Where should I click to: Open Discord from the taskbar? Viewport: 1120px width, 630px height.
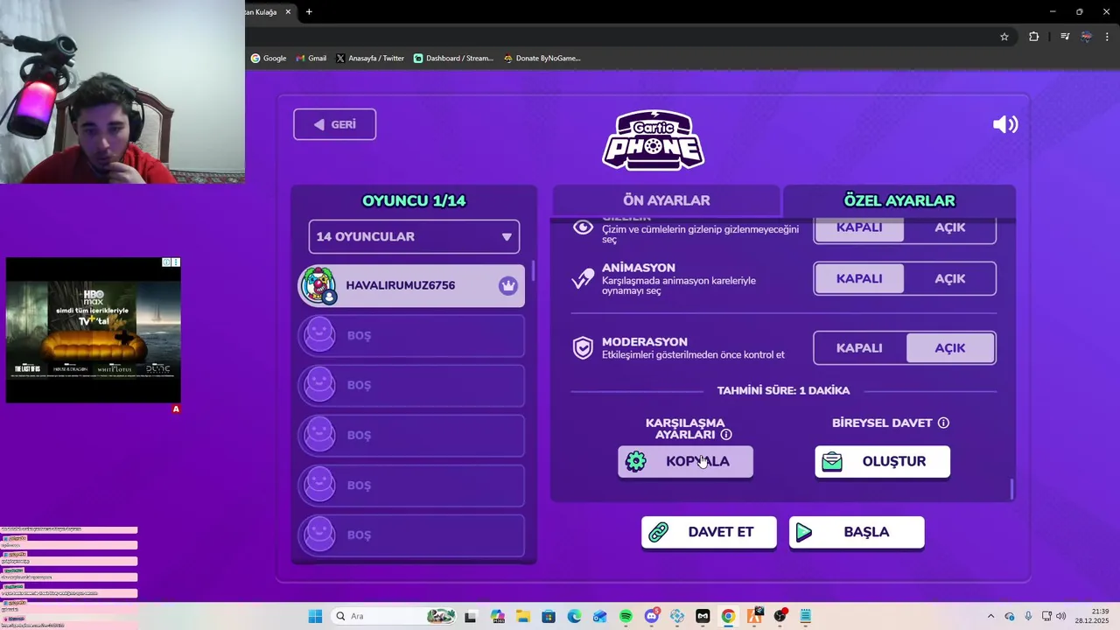(652, 616)
